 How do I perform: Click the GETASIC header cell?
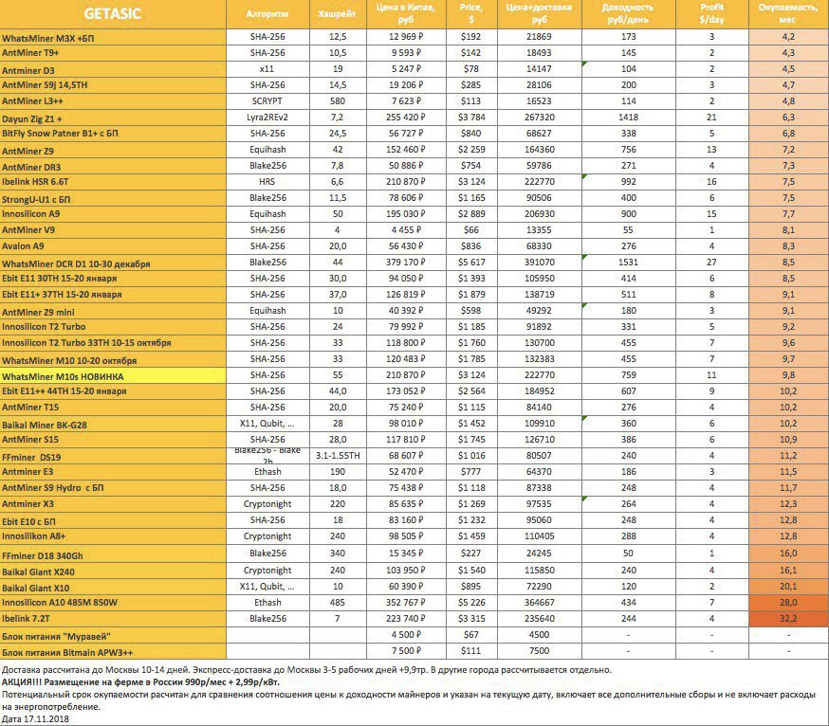click(x=113, y=14)
